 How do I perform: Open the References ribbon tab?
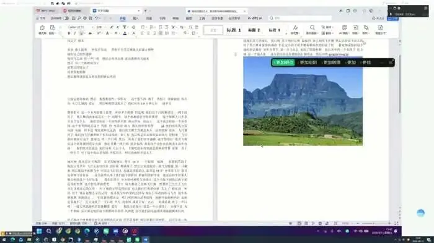(x=162, y=18)
